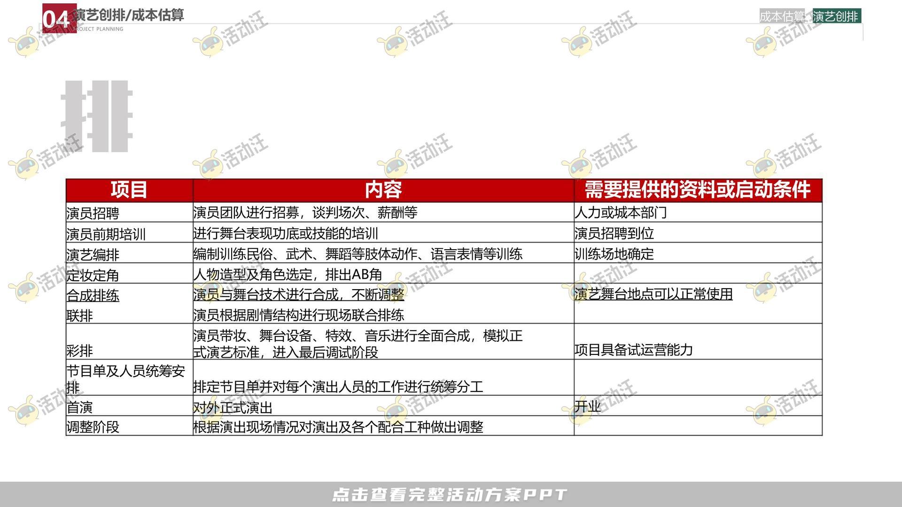Click the 彩排 cell

pos(129,342)
